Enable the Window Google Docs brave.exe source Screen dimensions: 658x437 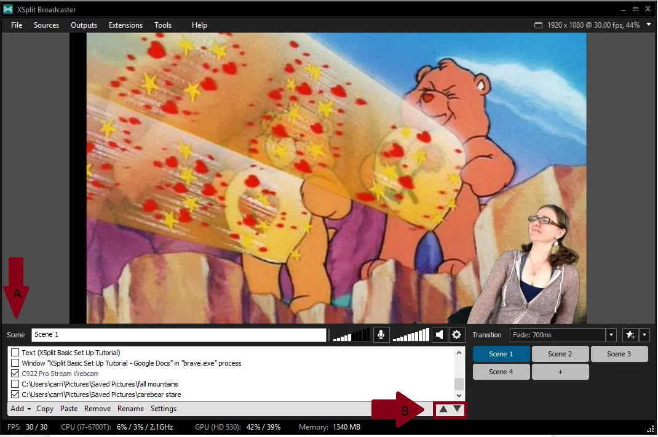pos(15,363)
